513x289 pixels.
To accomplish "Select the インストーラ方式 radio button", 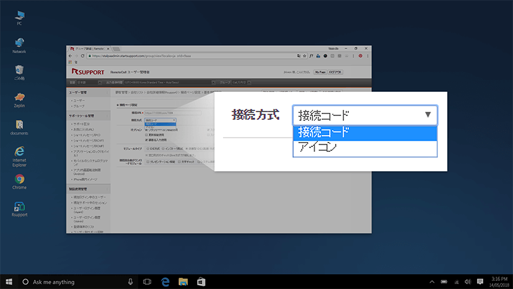I will (164, 149).
